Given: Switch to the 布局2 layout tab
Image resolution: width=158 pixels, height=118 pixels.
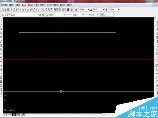Looking at the screenshot, I should (24, 115).
